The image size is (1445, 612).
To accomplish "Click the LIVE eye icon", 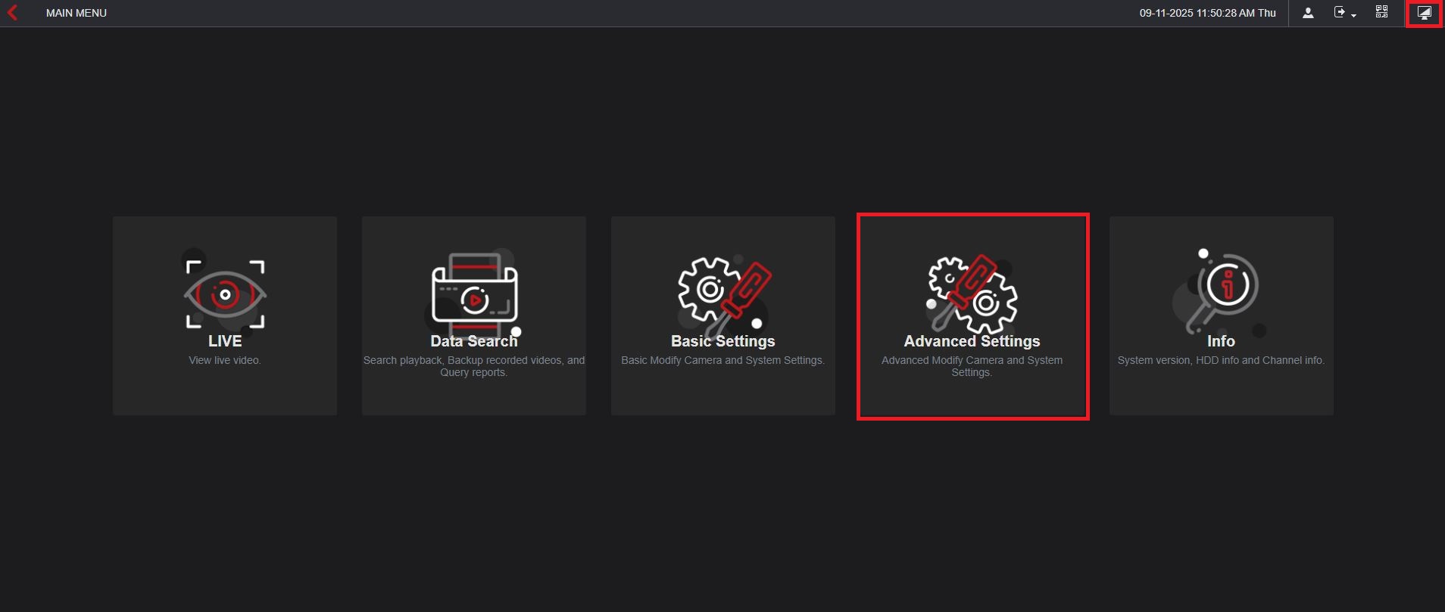I will [x=225, y=294].
